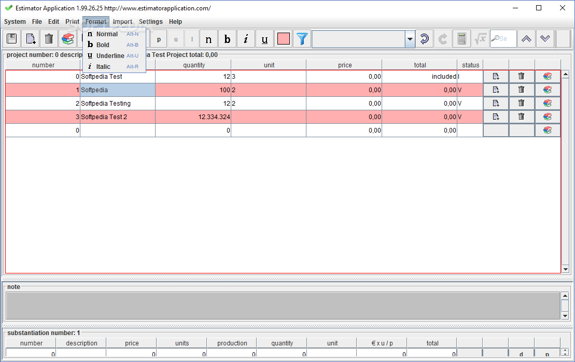Click the search field in toolbar
Screen dimensions: 575x362
click(503, 39)
